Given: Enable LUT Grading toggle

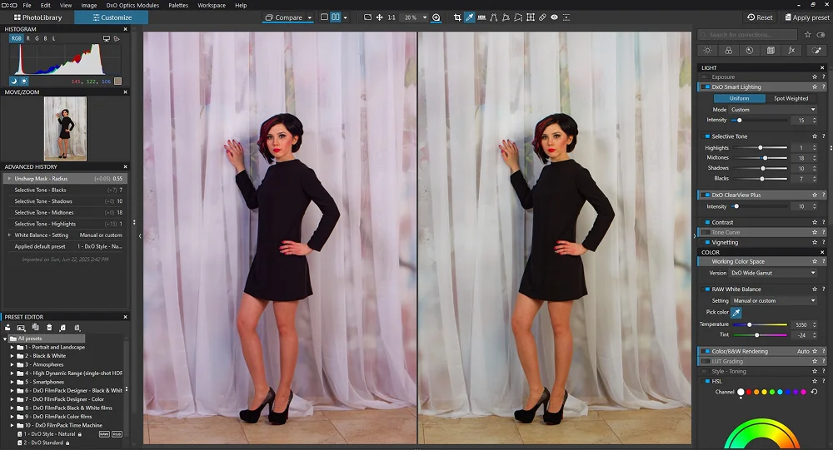Looking at the screenshot, I should pyautogui.click(x=706, y=361).
